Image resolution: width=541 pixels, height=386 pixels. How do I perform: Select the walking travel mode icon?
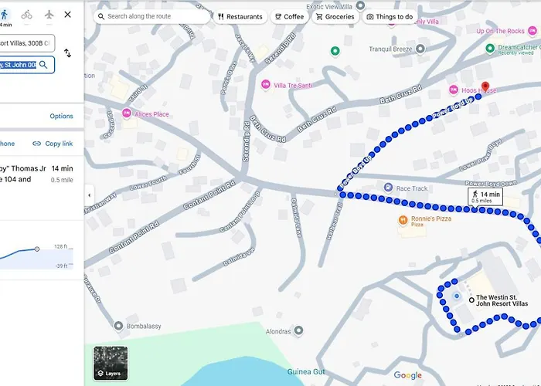[4, 15]
